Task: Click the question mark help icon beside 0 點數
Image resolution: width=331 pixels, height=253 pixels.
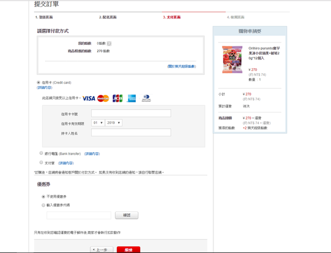Action: pyautogui.click(x=109, y=43)
